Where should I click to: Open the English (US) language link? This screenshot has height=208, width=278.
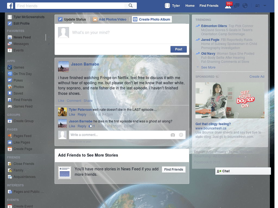(203, 152)
